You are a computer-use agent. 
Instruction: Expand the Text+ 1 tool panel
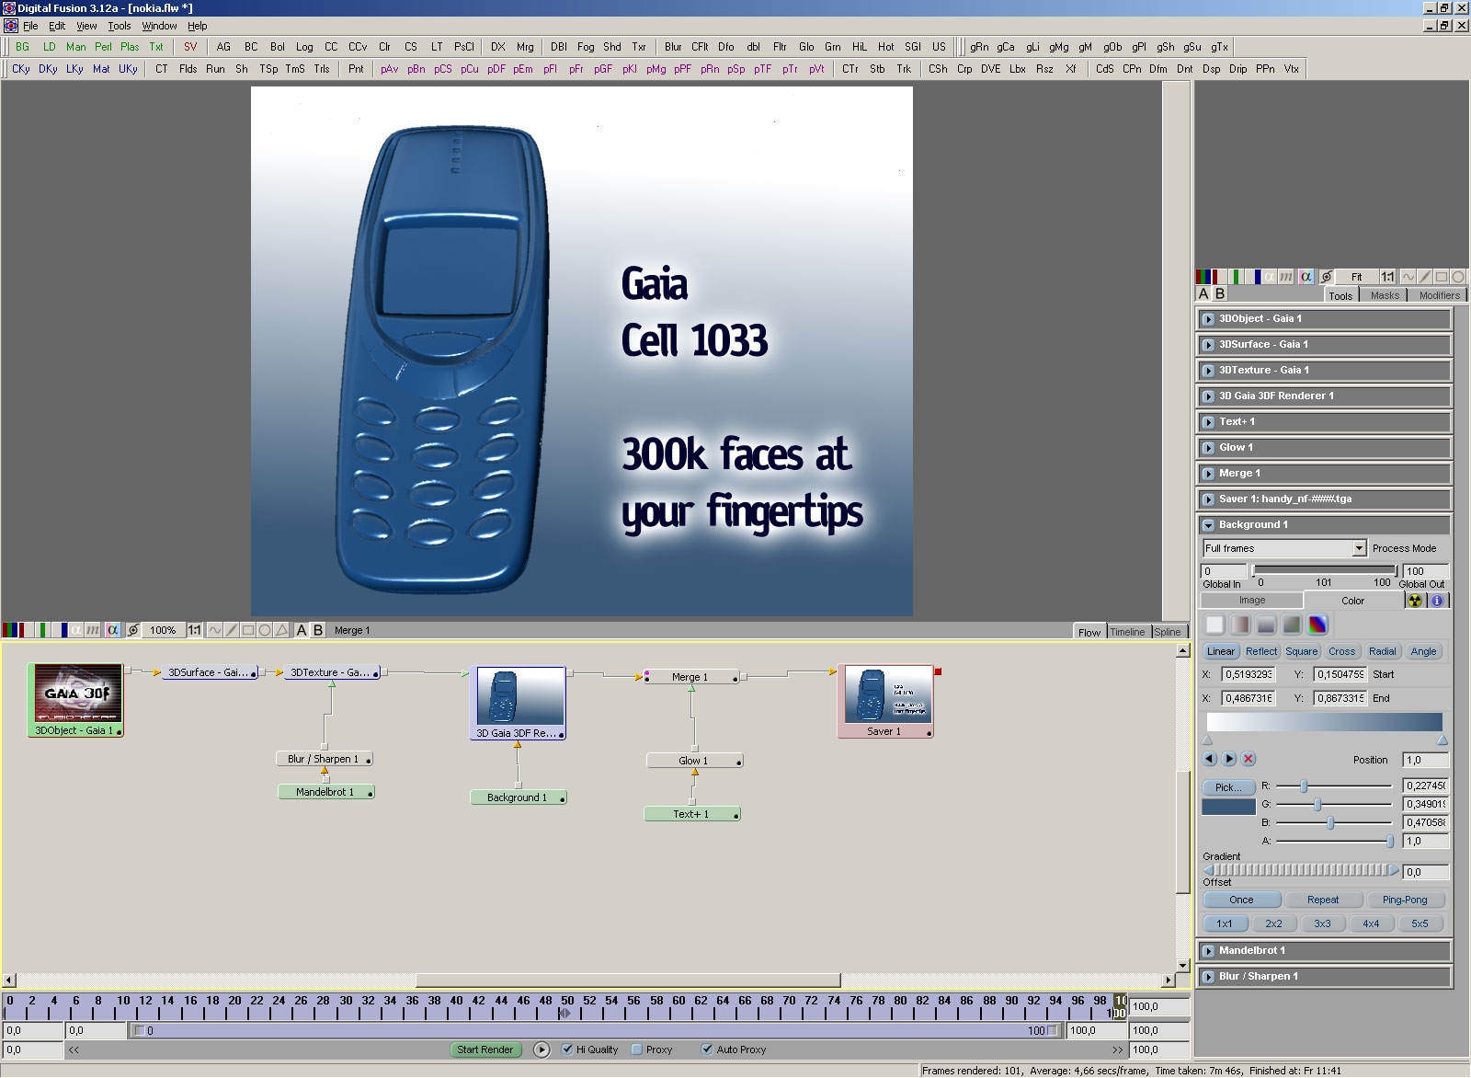click(1209, 422)
